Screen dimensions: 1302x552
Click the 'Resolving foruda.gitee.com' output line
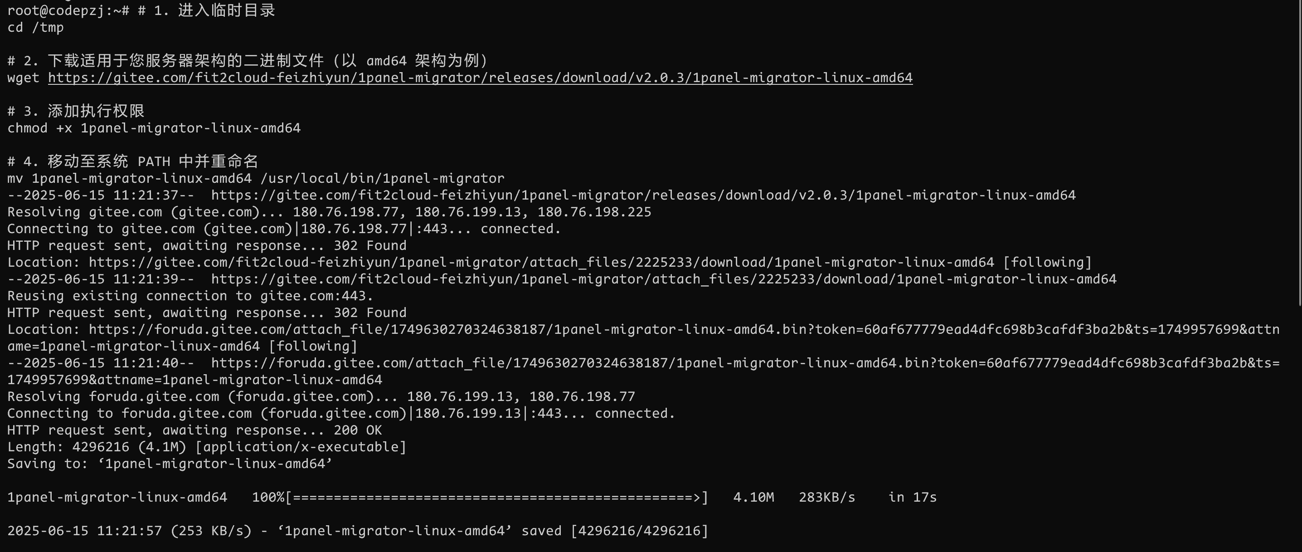tap(321, 397)
